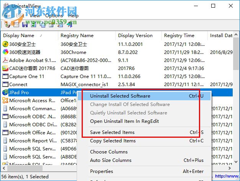The width and height of the screenshot is (240, 181).
Task: Click the status text 56 item(s), 1 Selected
Action: (25, 176)
